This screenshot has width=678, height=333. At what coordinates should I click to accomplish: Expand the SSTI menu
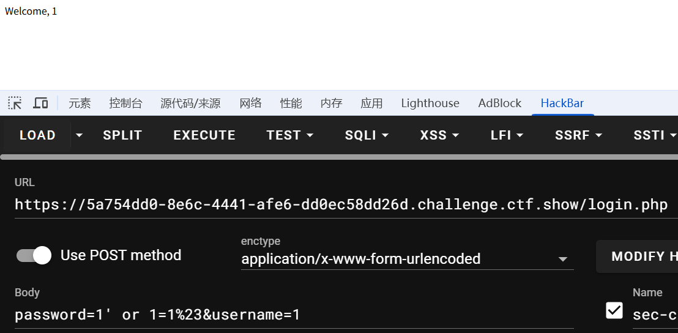[655, 135]
